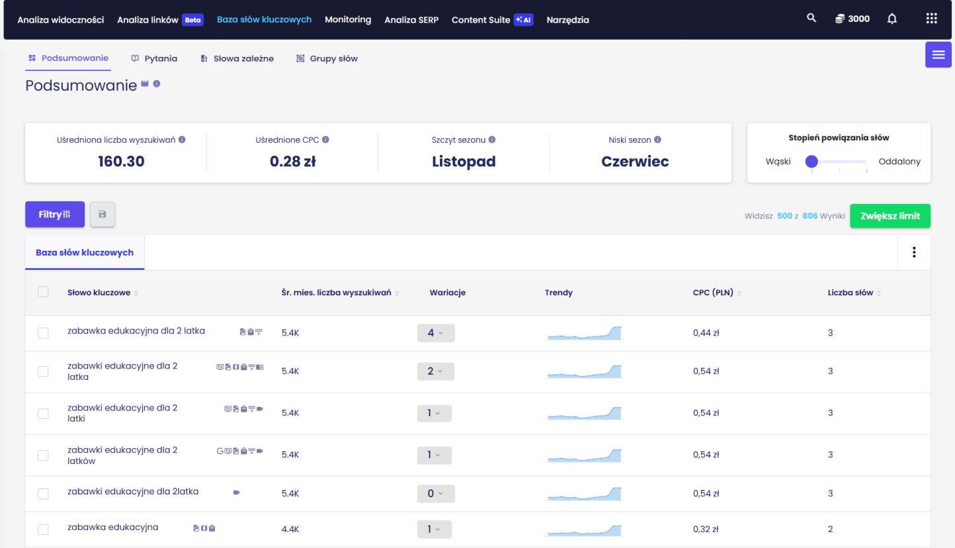Click video icon in dla 2 latki row
The image size is (955, 548).
tap(260, 409)
